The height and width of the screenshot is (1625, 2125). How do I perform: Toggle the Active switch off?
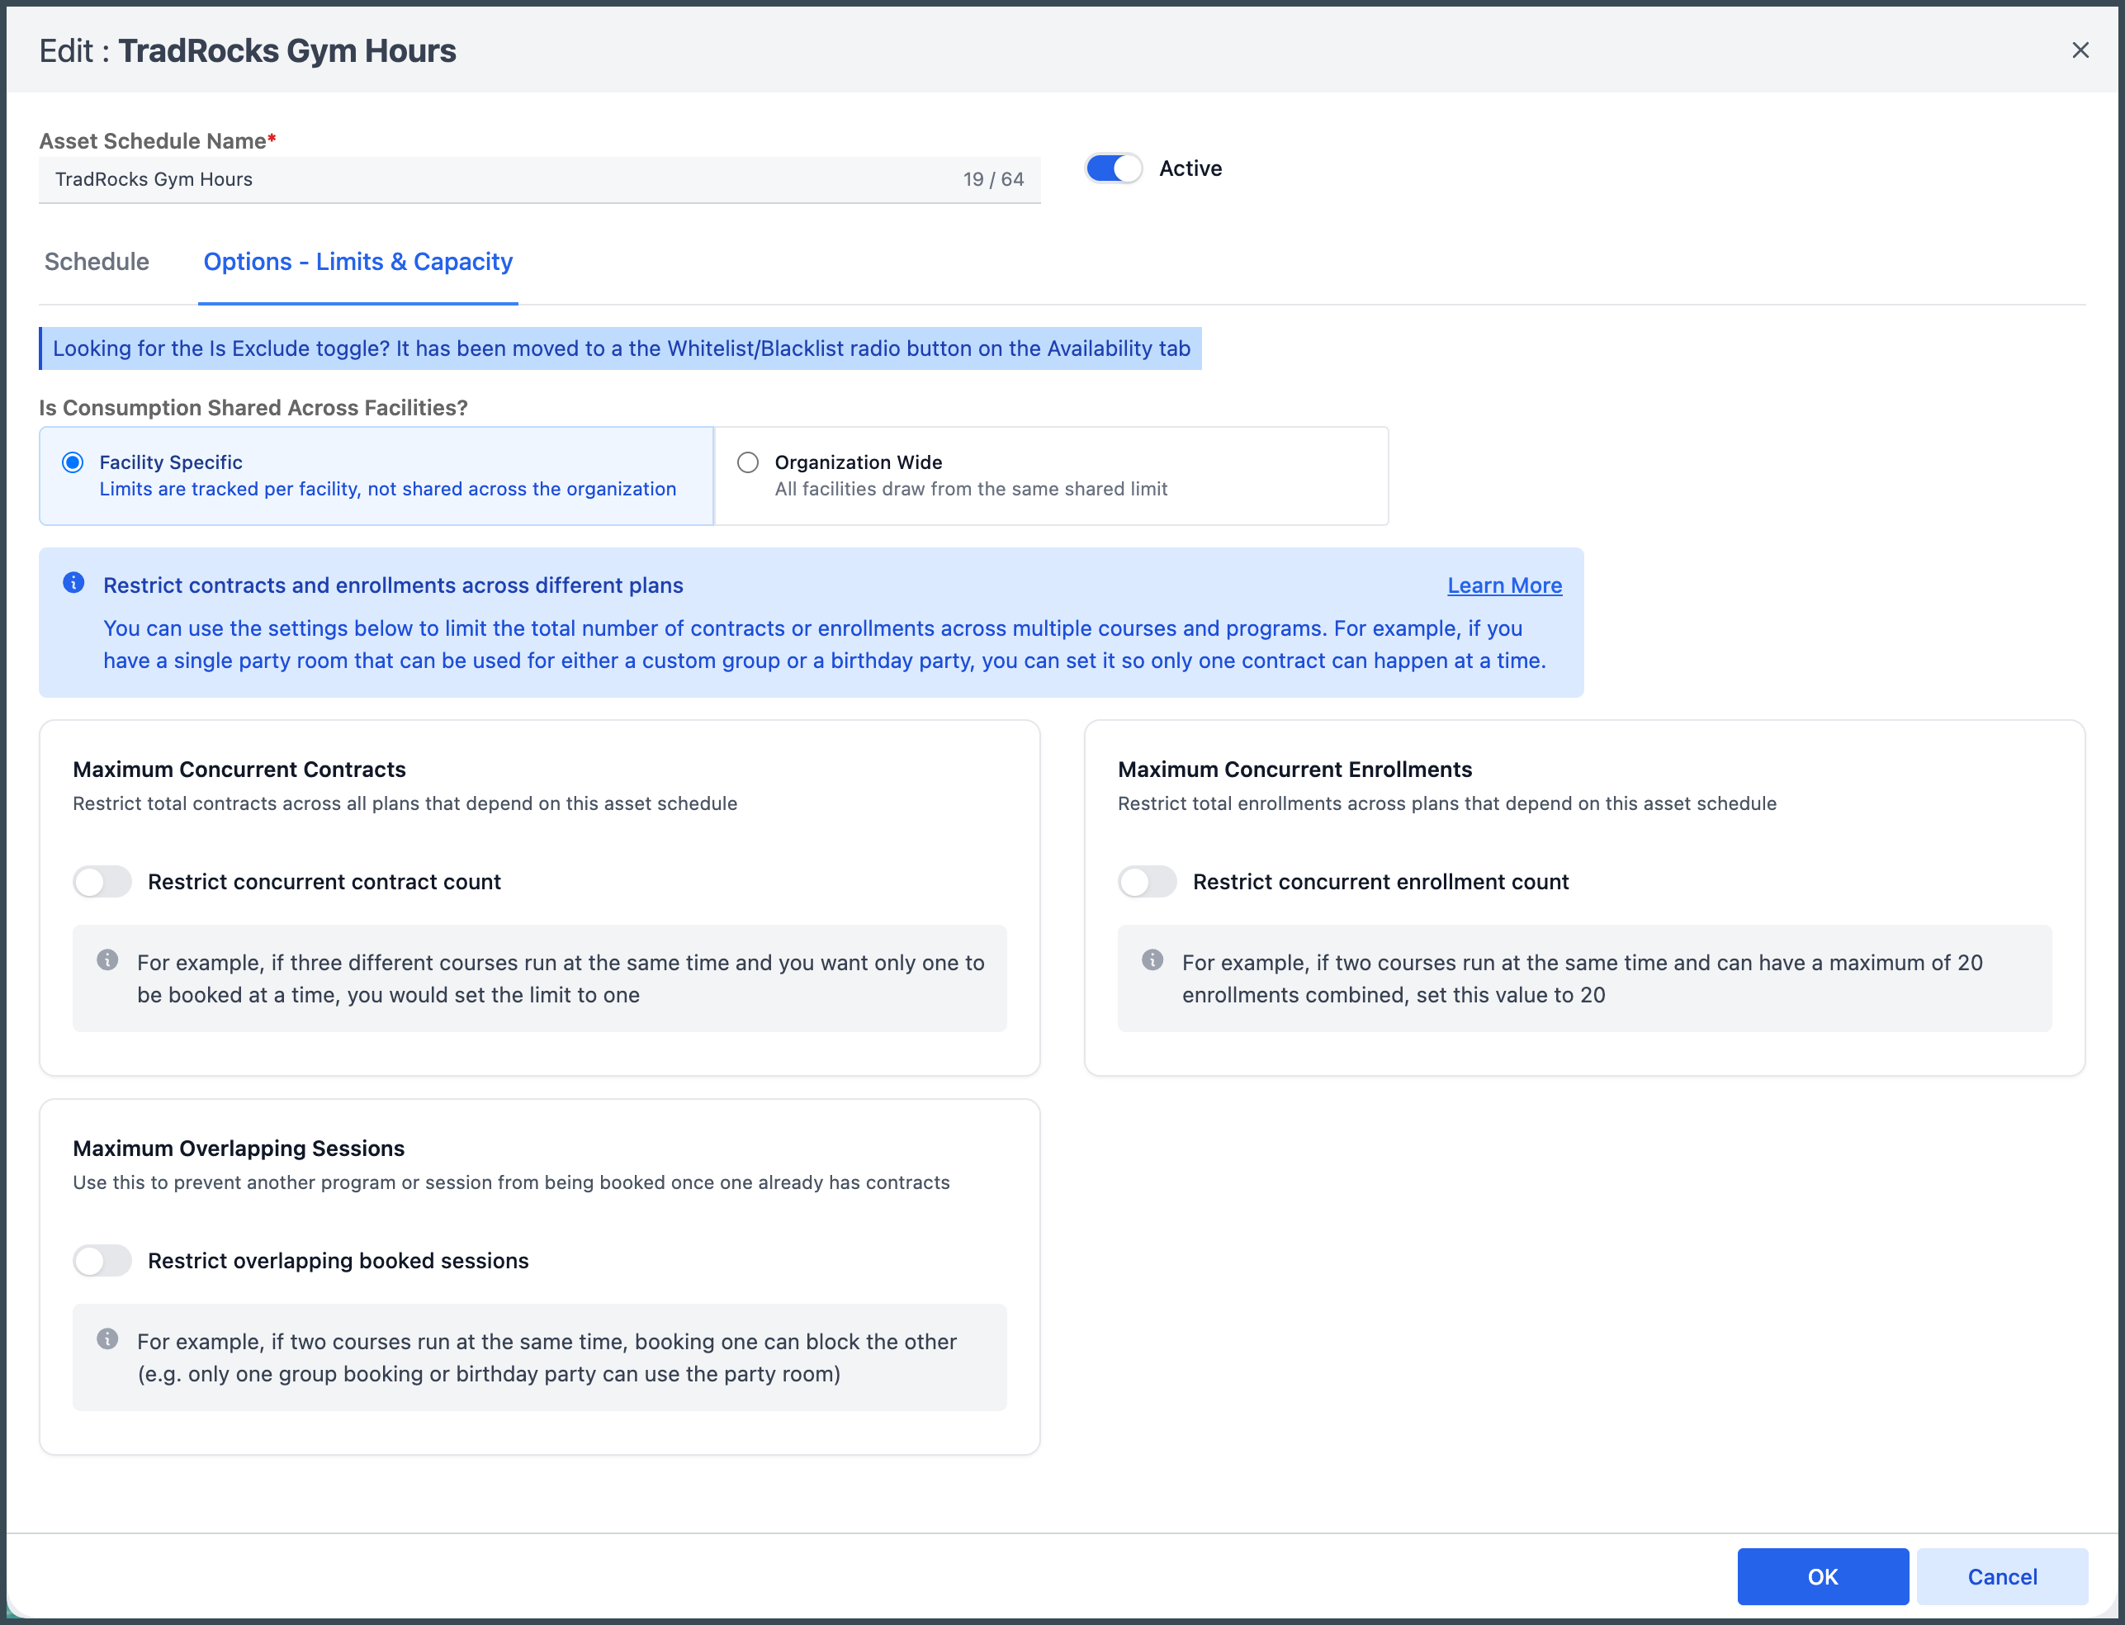[1114, 168]
